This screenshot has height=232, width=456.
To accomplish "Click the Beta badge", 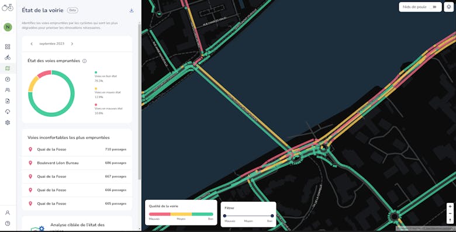I will [72, 10].
